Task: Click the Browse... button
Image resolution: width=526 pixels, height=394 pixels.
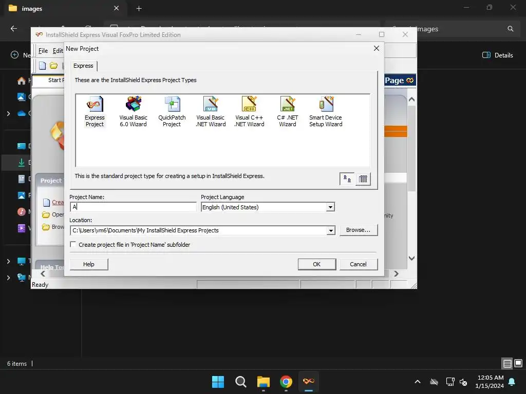Action: click(358, 230)
